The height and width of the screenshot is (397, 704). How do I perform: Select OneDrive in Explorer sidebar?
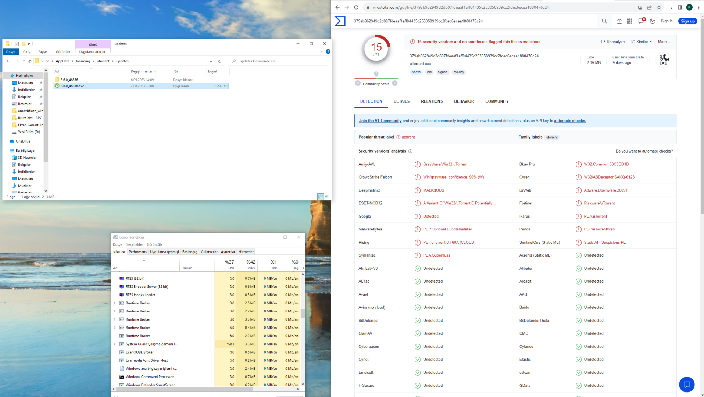23,141
